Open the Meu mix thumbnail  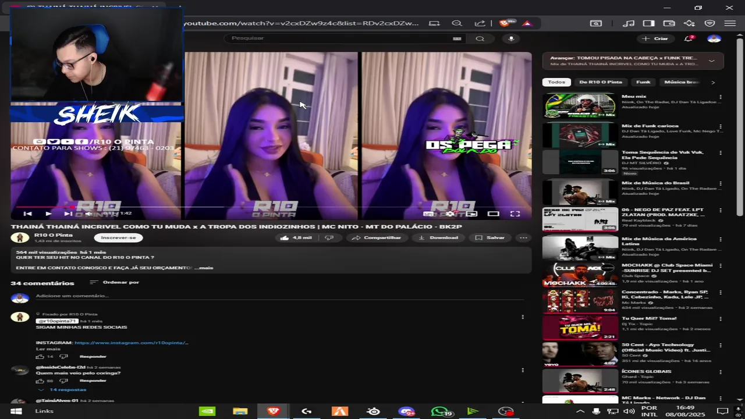click(x=580, y=105)
